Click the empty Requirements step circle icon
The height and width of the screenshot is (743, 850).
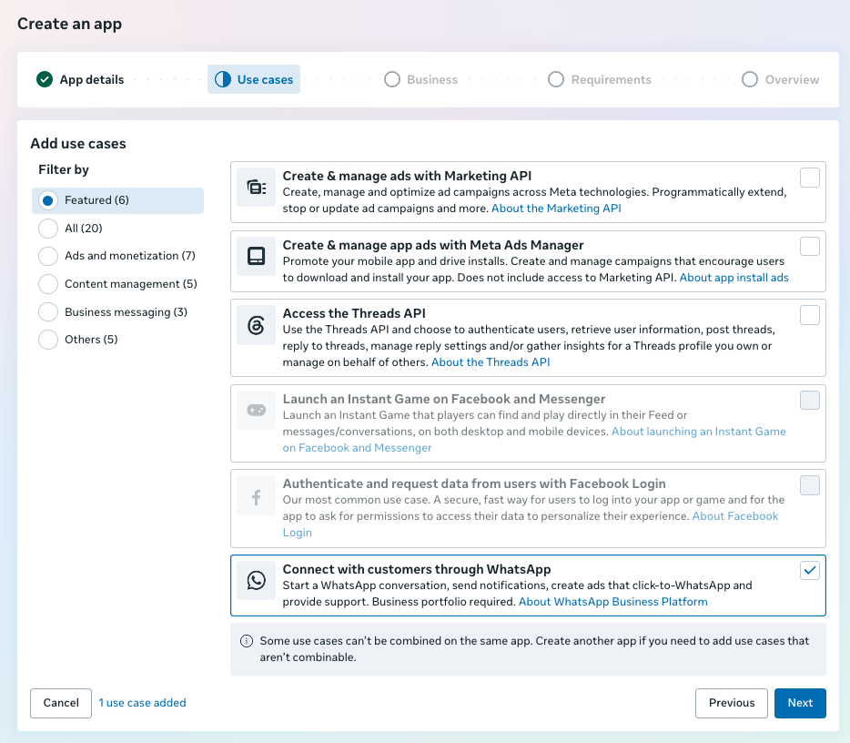[x=556, y=80]
